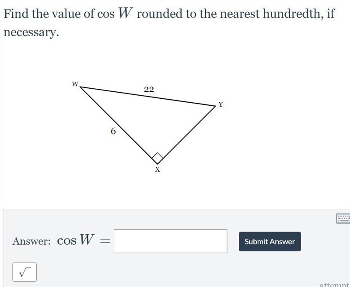Select vertex label W on the triangle
350x287 pixels.
[x=75, y=84]
